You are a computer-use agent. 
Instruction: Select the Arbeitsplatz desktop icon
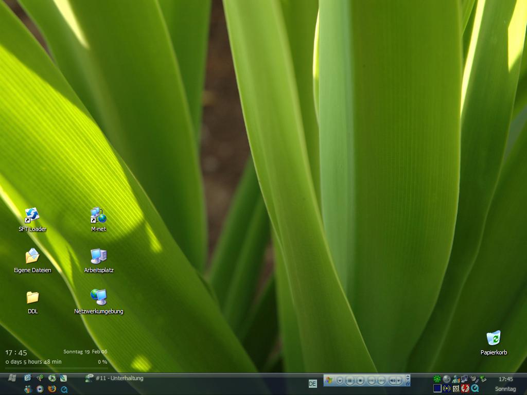click(98, 261)
